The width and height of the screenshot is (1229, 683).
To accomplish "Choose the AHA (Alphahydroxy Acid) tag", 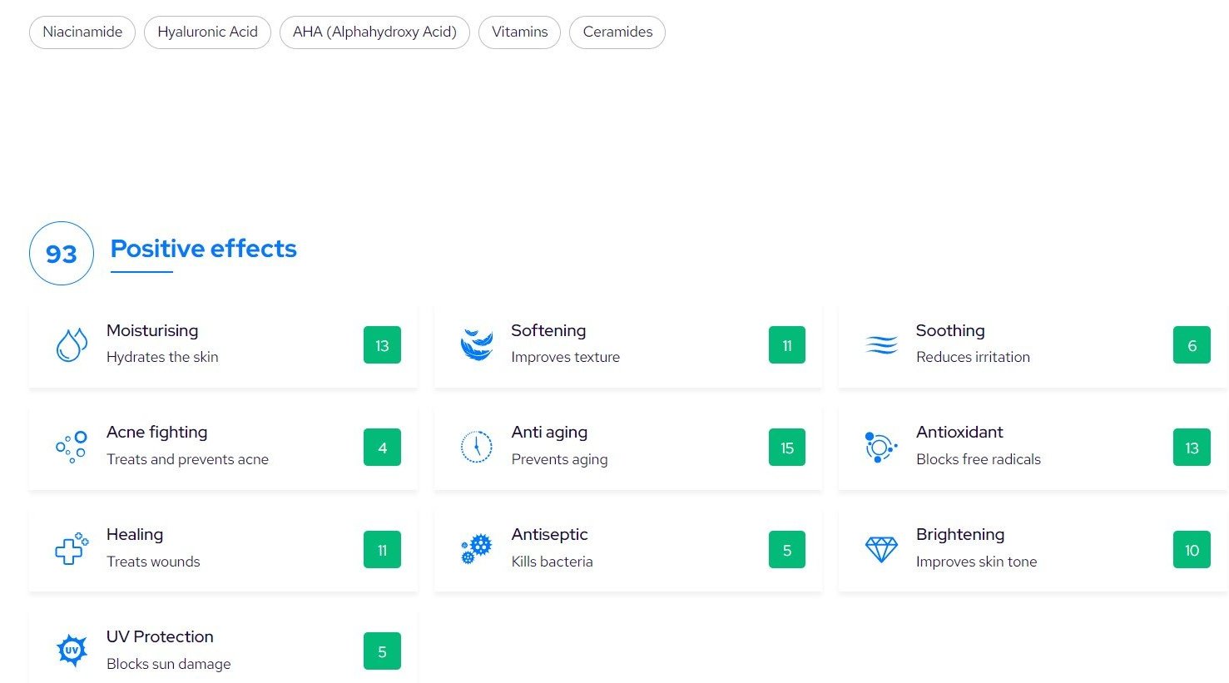I will pyautogui.click(x=374, y=32).
